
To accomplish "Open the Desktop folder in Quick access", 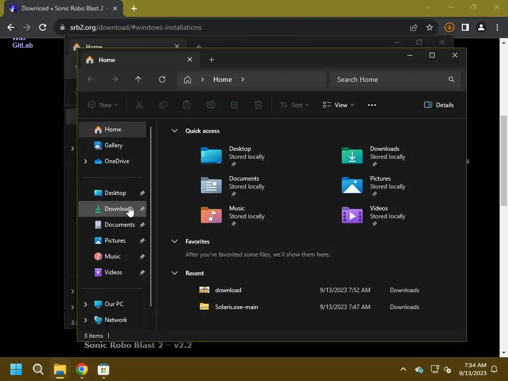I will (233, 156).
